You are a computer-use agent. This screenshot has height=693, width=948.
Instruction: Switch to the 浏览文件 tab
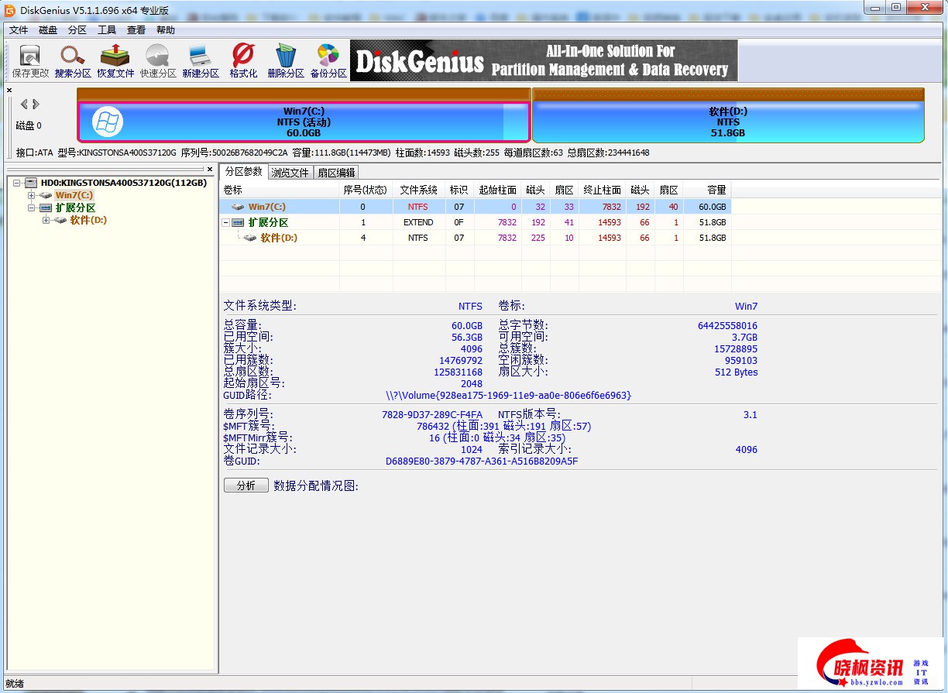pyautogui.click(x=290, y=173)
